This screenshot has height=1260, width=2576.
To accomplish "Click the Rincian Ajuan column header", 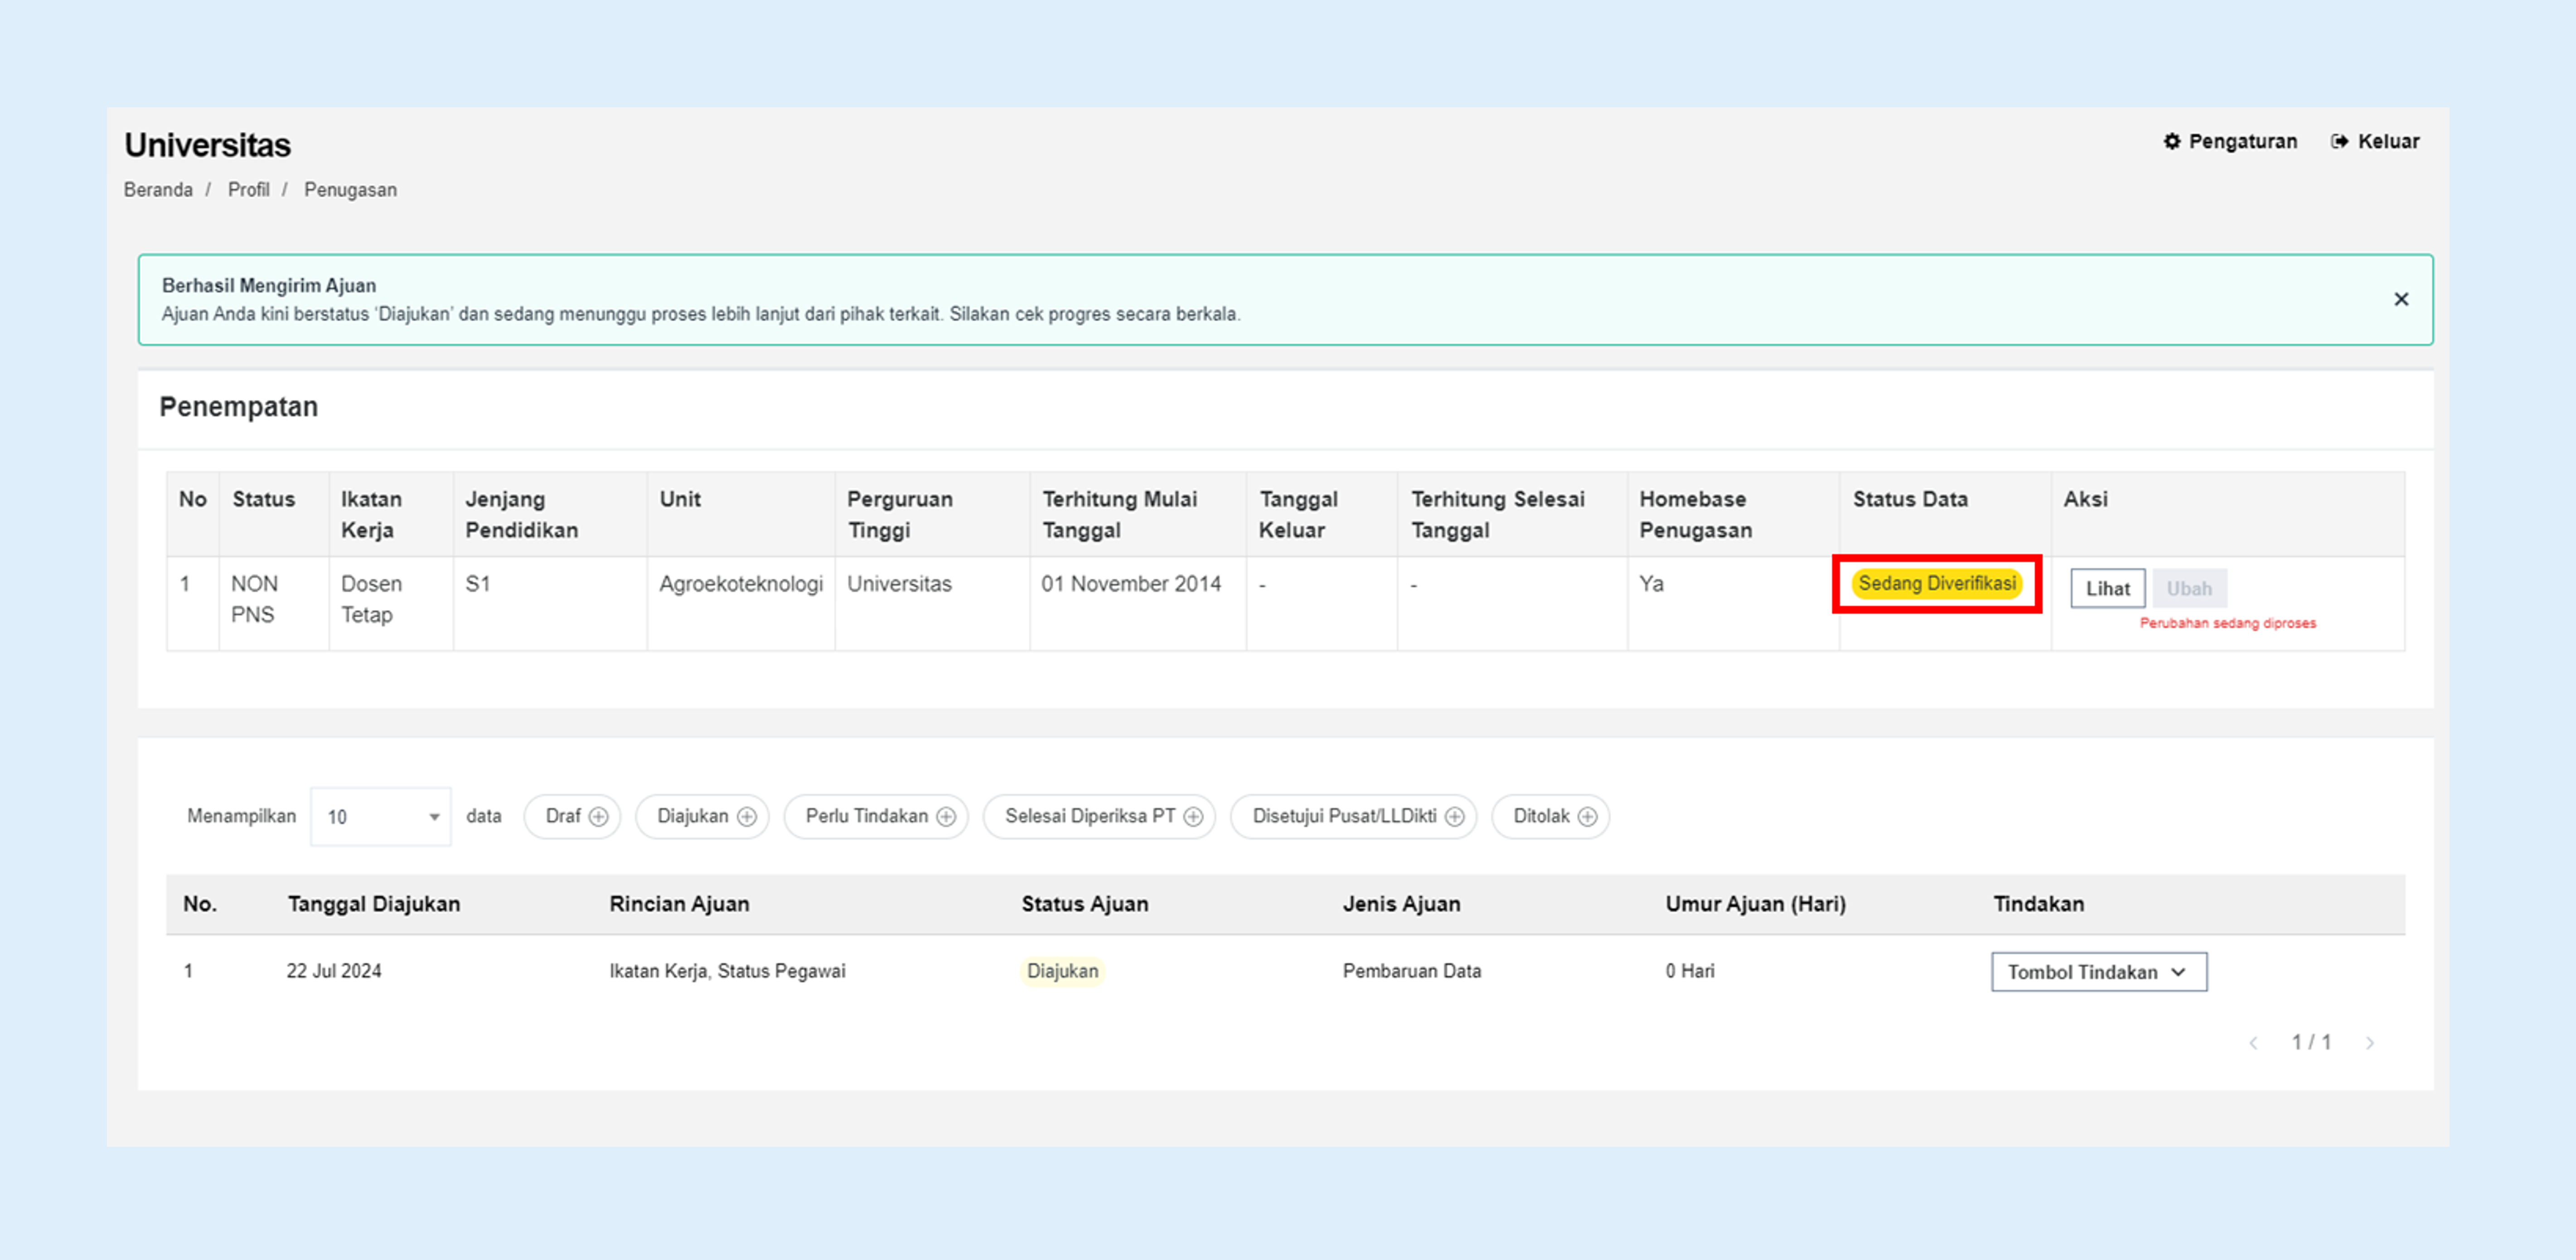I will (x=679, y=904).
